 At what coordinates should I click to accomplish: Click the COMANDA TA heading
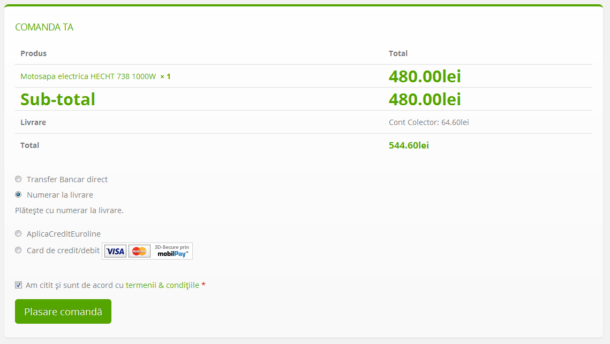pyautogui.click(x=44, y=27)
